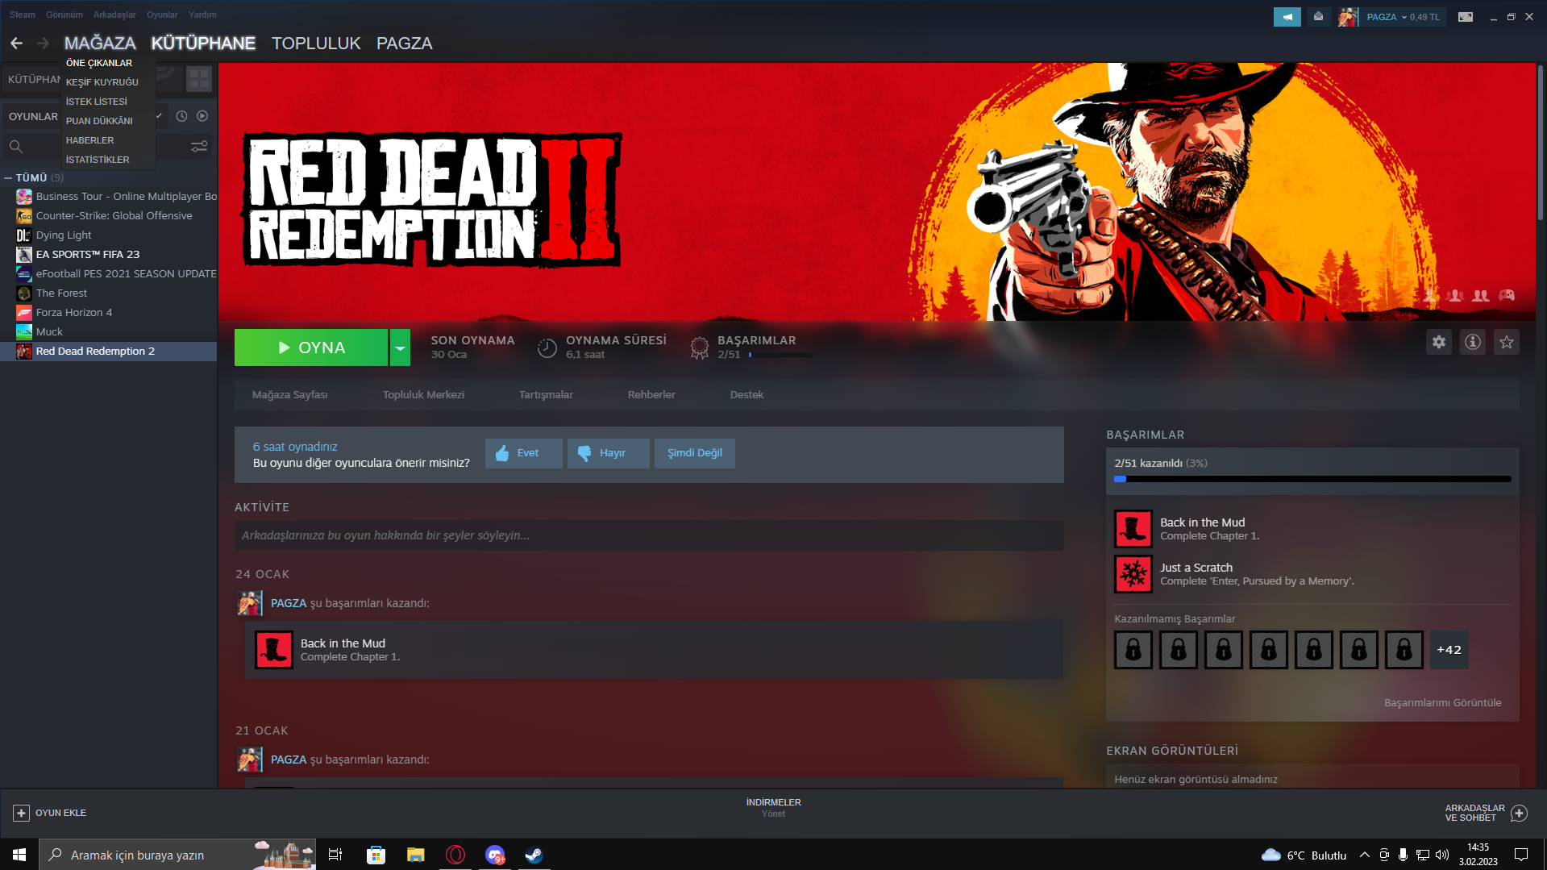
Task: Show hidden system tray icons
Action: point(1364,855)
